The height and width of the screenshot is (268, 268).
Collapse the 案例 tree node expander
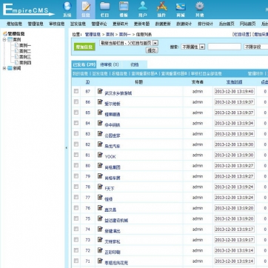click(x=4, y=39)
